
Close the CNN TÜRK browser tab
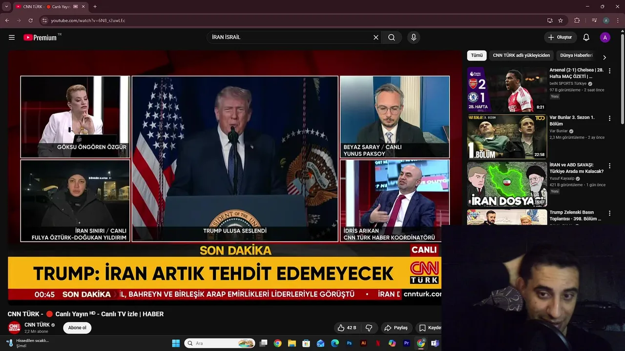click(83, 6)
